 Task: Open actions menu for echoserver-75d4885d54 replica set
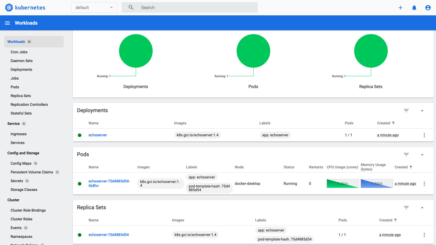tap(424, 235)
